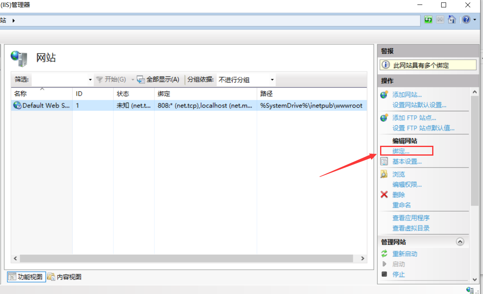Open 添加网站... action link
Screen dimensions: 483x294
pyautogui.click(x=407, y=95)
